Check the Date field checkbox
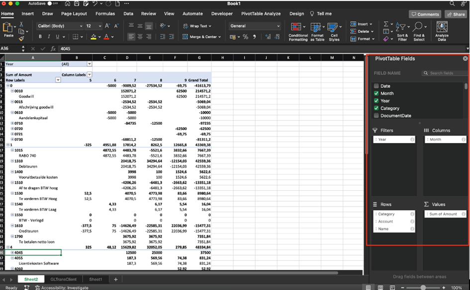The image size is (470, 290). coord(376,86)
